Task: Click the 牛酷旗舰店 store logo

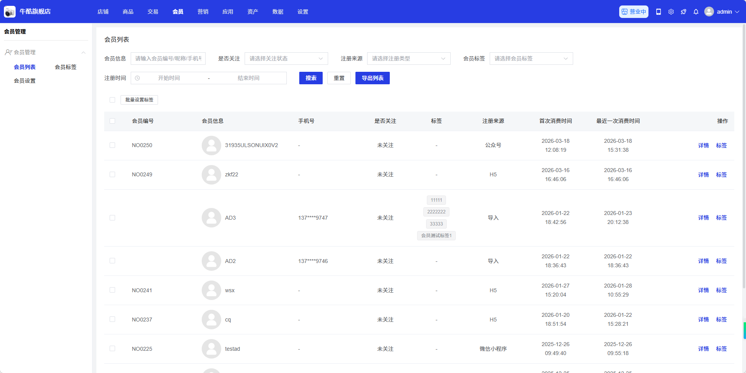Action: pyautogui.click(x=10, y=12)
